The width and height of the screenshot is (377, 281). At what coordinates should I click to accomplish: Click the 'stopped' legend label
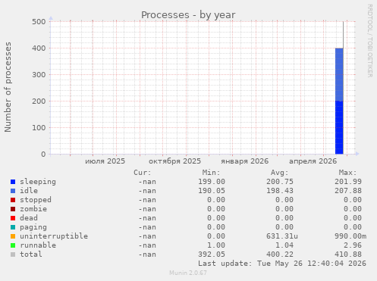click(x=36, y=200)
